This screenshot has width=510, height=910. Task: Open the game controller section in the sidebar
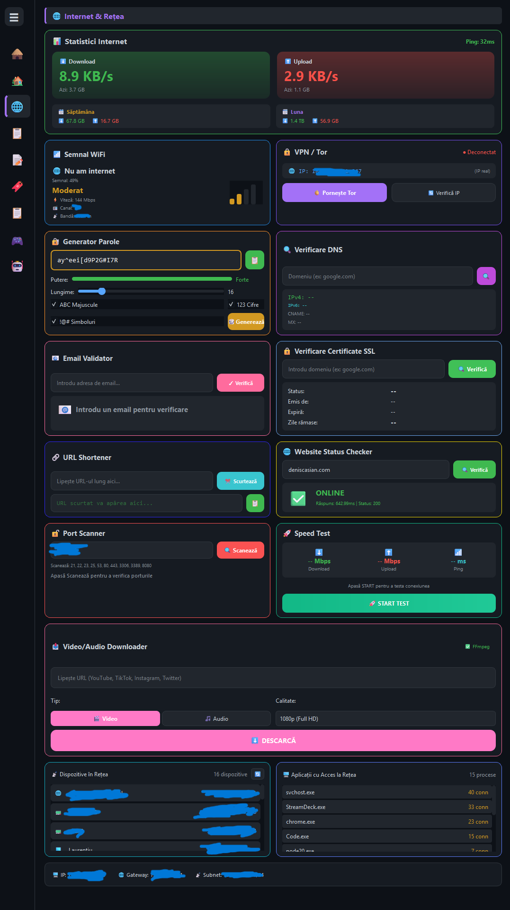click(x=17, y=240)
